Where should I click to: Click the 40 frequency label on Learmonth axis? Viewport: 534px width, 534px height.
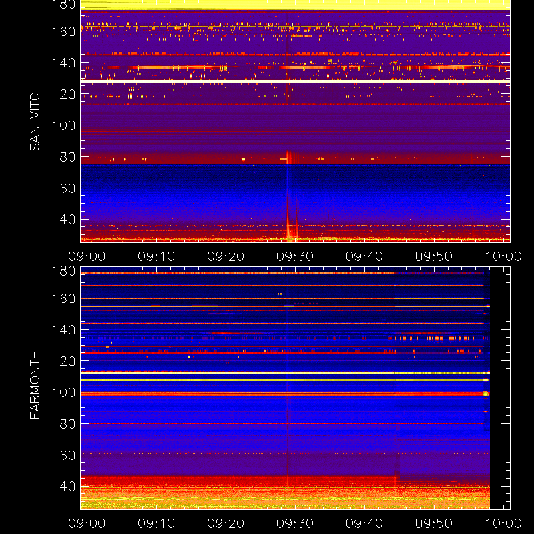(x=67, y=487)
